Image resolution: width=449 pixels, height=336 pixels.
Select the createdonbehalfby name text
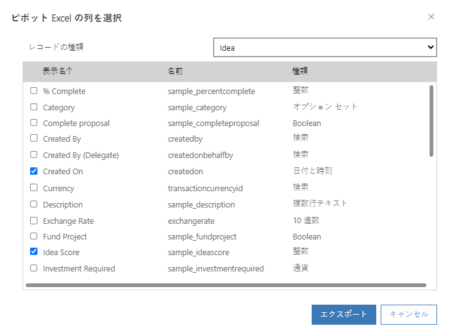[201, 155]
